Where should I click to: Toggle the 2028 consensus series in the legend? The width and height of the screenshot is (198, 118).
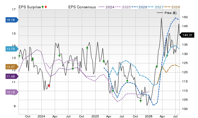point(172,7)
